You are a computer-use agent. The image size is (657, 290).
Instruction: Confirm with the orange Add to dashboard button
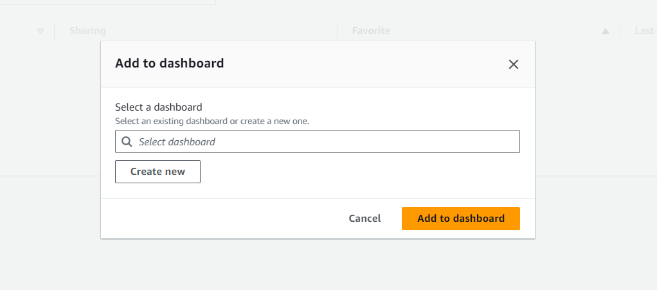click(x=460, y=219)
